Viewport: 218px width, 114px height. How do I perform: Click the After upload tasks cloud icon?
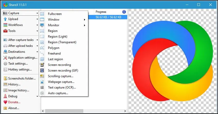tap(5, 46)
